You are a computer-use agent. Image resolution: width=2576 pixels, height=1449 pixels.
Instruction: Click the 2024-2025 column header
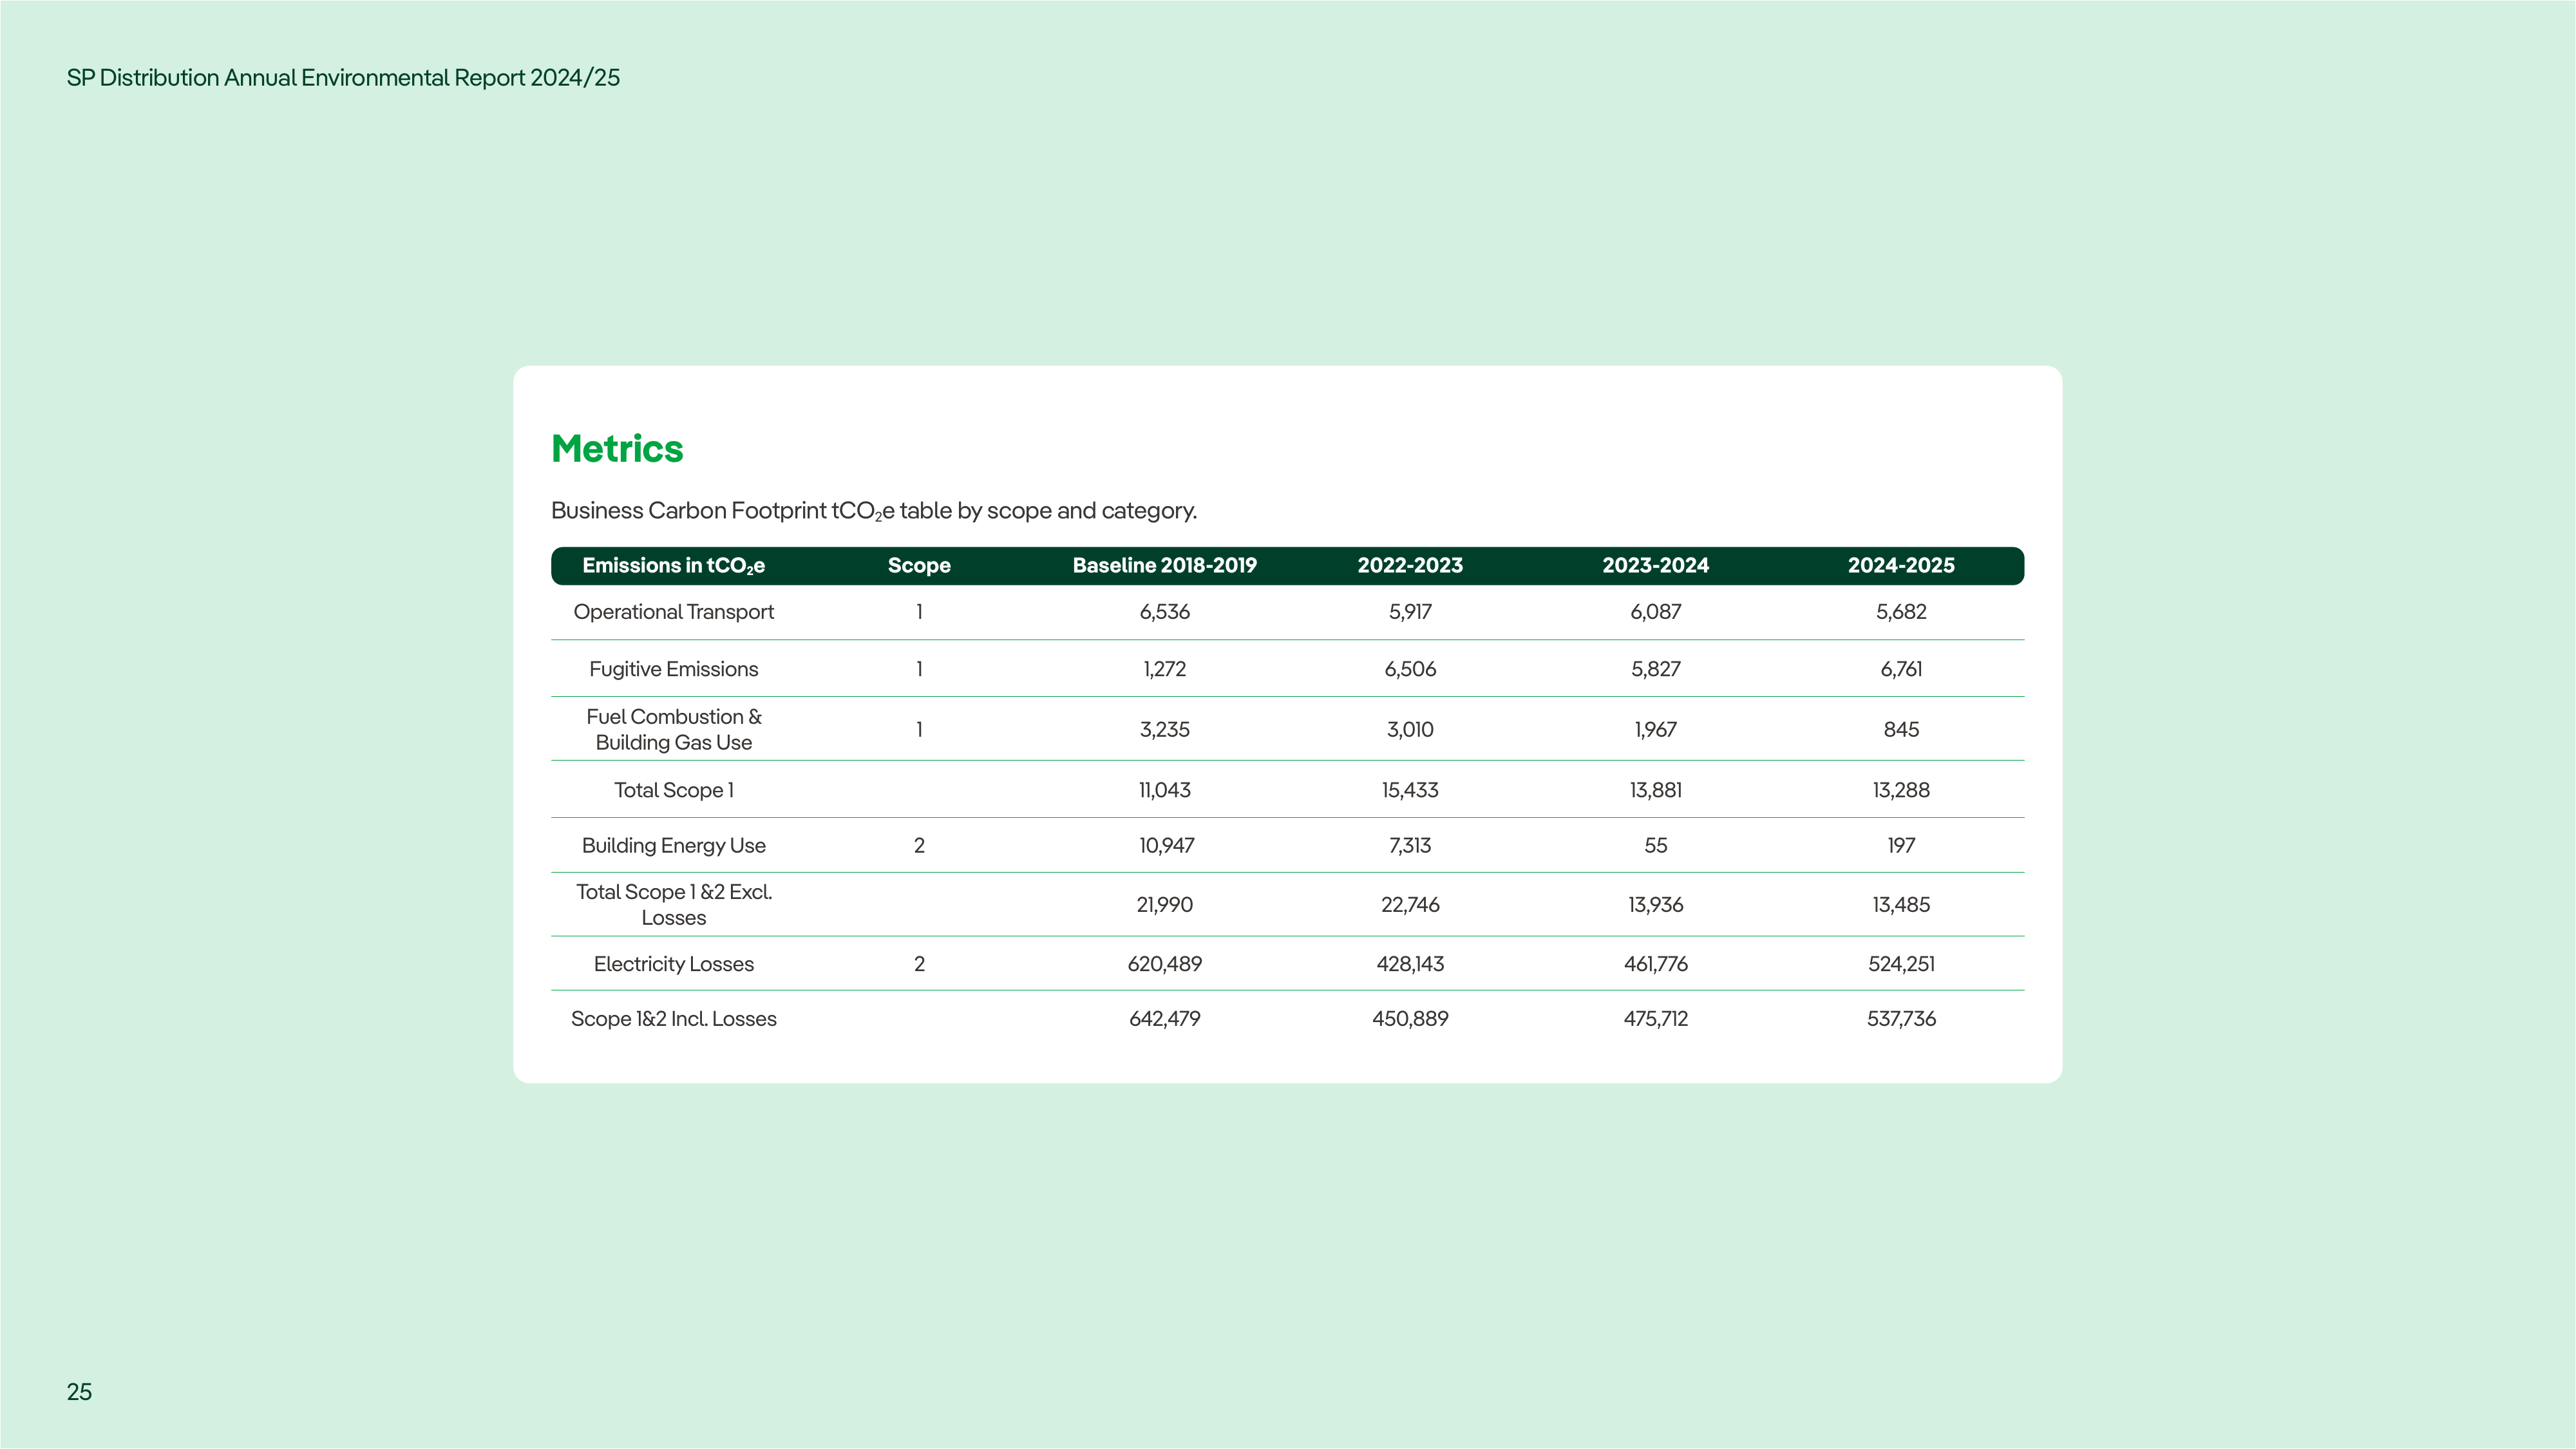click(1901, 566)
